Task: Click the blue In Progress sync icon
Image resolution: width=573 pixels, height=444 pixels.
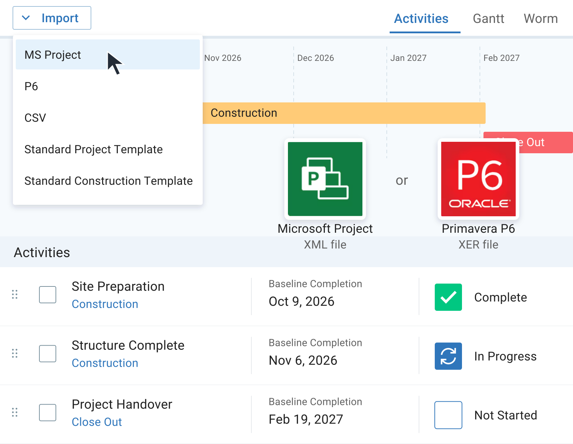Action: (448, 356)
